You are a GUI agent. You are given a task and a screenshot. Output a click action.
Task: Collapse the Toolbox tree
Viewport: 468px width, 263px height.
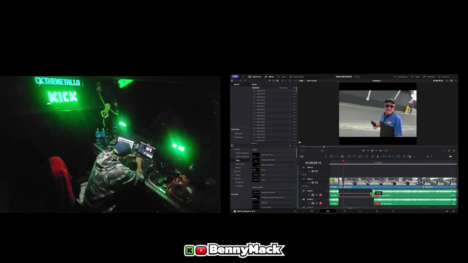click(232, 149)
